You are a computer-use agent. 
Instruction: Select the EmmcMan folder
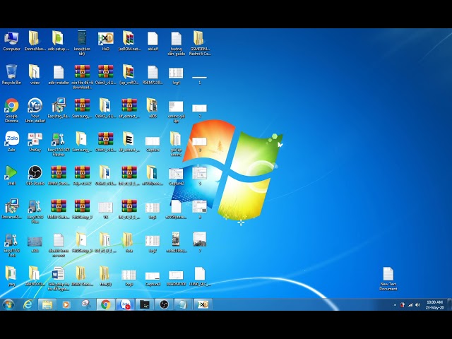click(x=35, y=41)
